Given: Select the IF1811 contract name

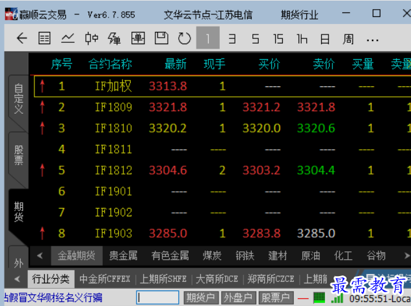Looking at the screenshot, I should coord(114,149).
